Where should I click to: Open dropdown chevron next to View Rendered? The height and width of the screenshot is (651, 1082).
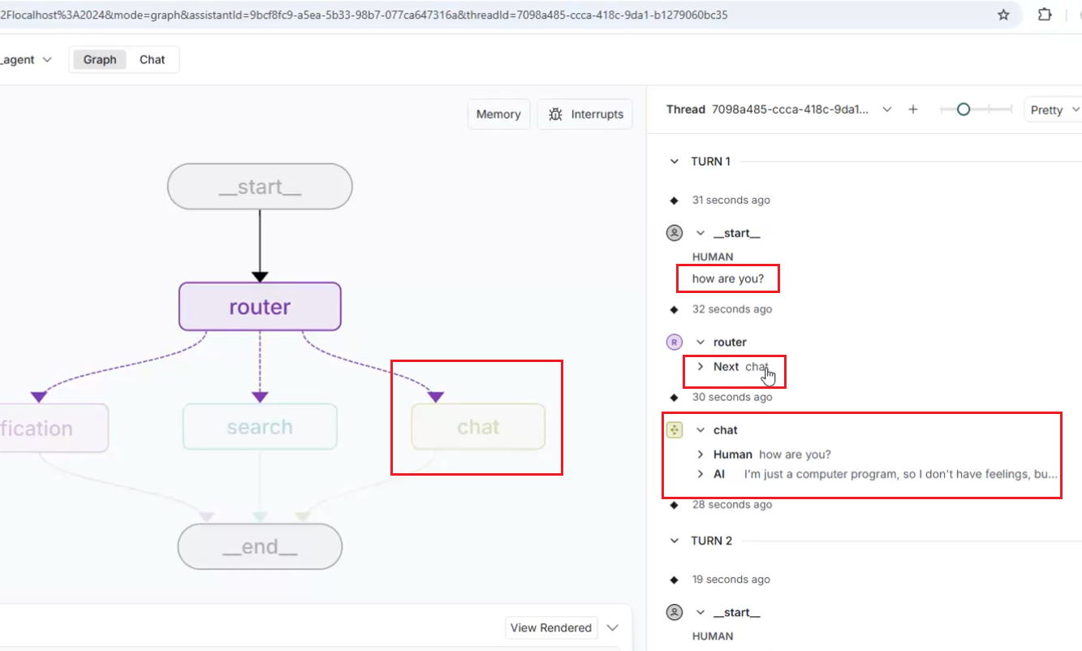click(613, 627)
